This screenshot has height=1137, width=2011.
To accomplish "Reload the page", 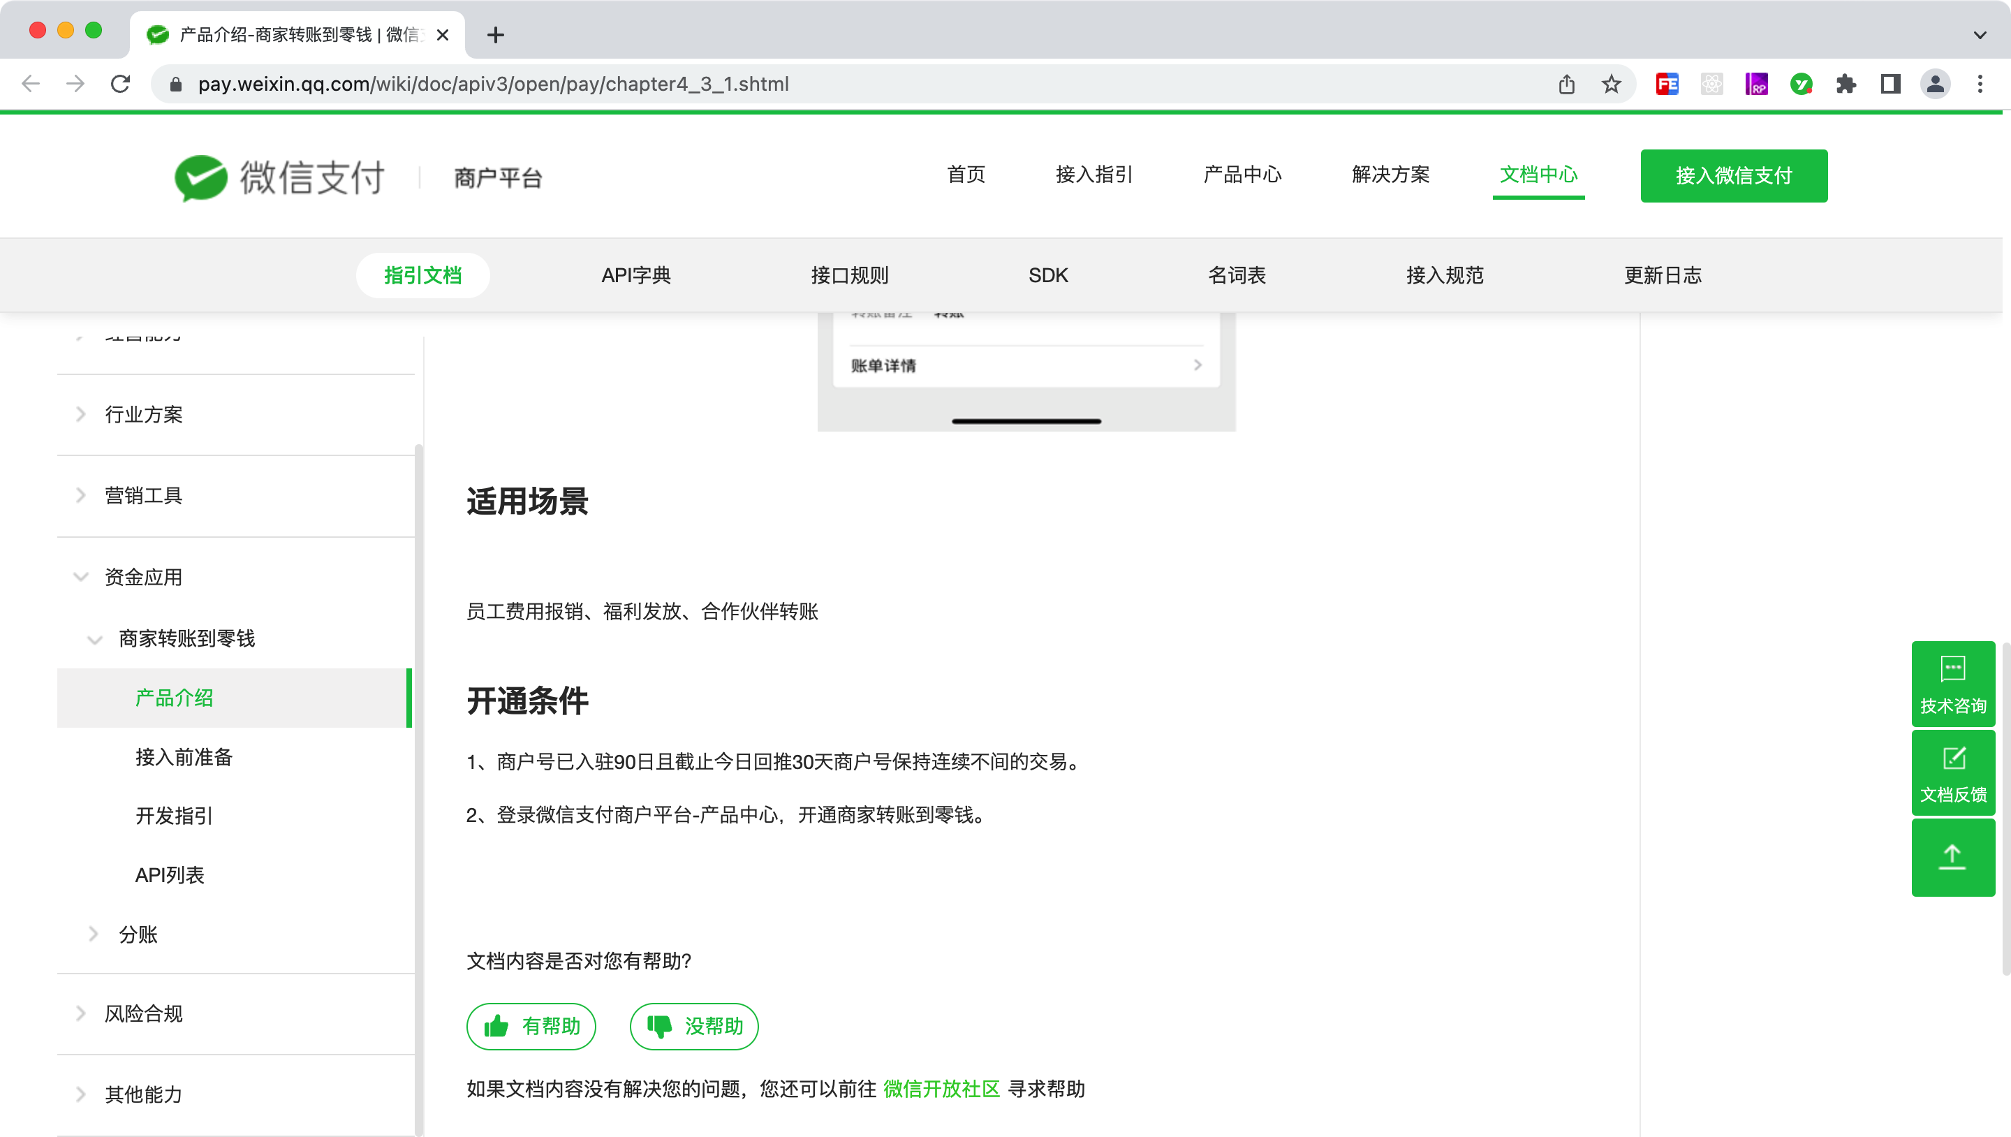I will (x=120, y=85).
